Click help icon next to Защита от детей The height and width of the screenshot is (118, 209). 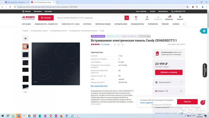105,76
